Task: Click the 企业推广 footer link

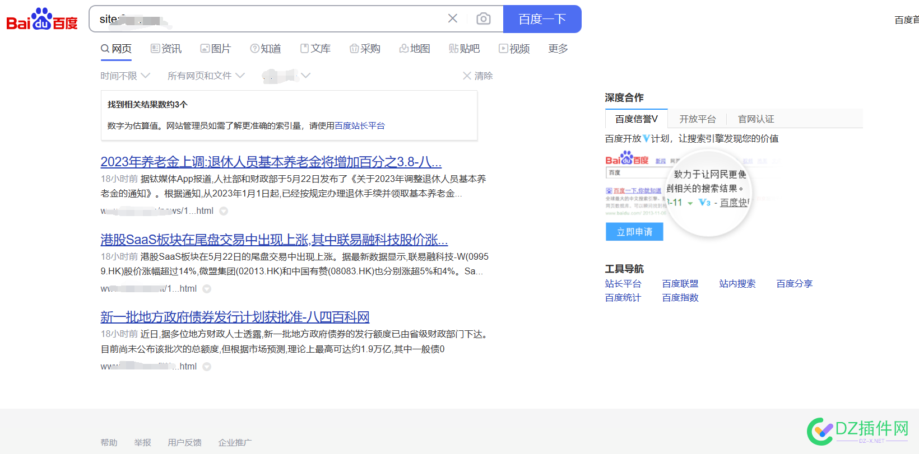Action: 235,442
